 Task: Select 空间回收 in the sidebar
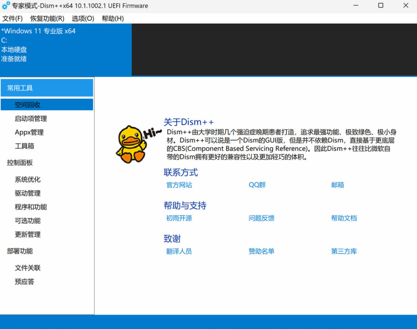pyautogui.click(x=28, y=105)
